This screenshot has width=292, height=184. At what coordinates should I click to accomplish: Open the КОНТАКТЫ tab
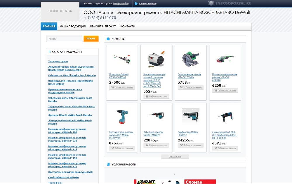point(128,27)
